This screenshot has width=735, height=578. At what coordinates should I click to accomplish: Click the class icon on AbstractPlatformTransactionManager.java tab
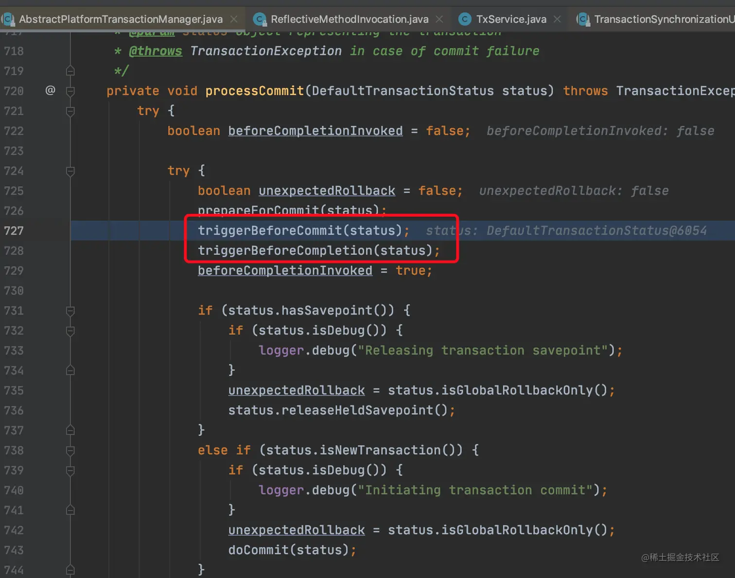point(8,19)
